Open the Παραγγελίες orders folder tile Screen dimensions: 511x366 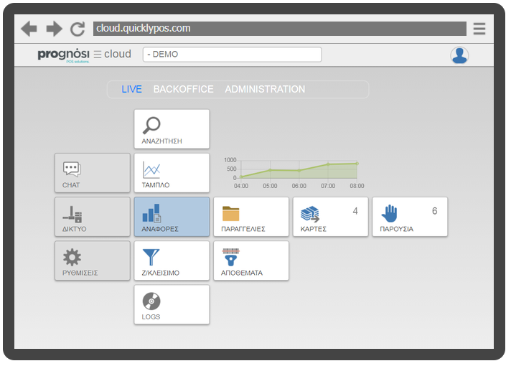click(x=251, y=217)
